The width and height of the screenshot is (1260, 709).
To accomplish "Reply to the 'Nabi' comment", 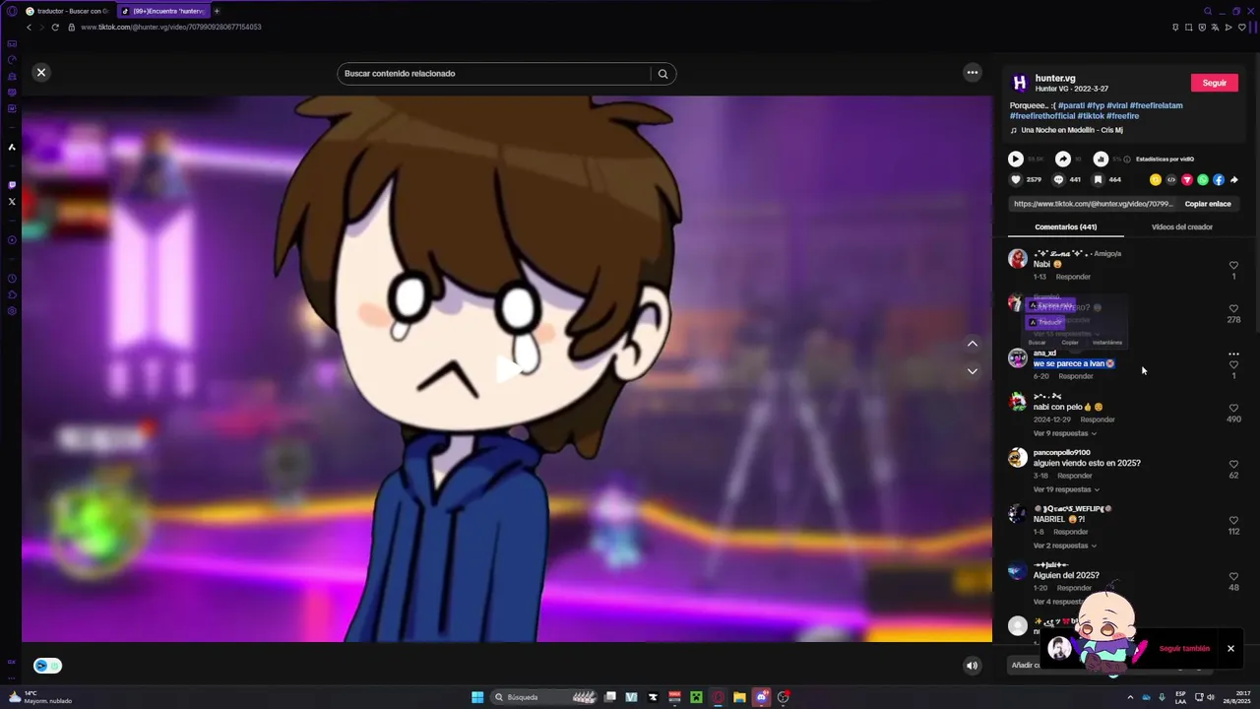I will (1073, 277).
